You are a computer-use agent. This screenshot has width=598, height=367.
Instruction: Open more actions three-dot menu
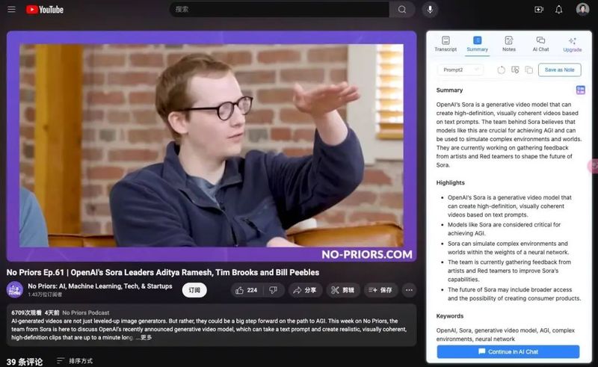click(x=409, y=290)
